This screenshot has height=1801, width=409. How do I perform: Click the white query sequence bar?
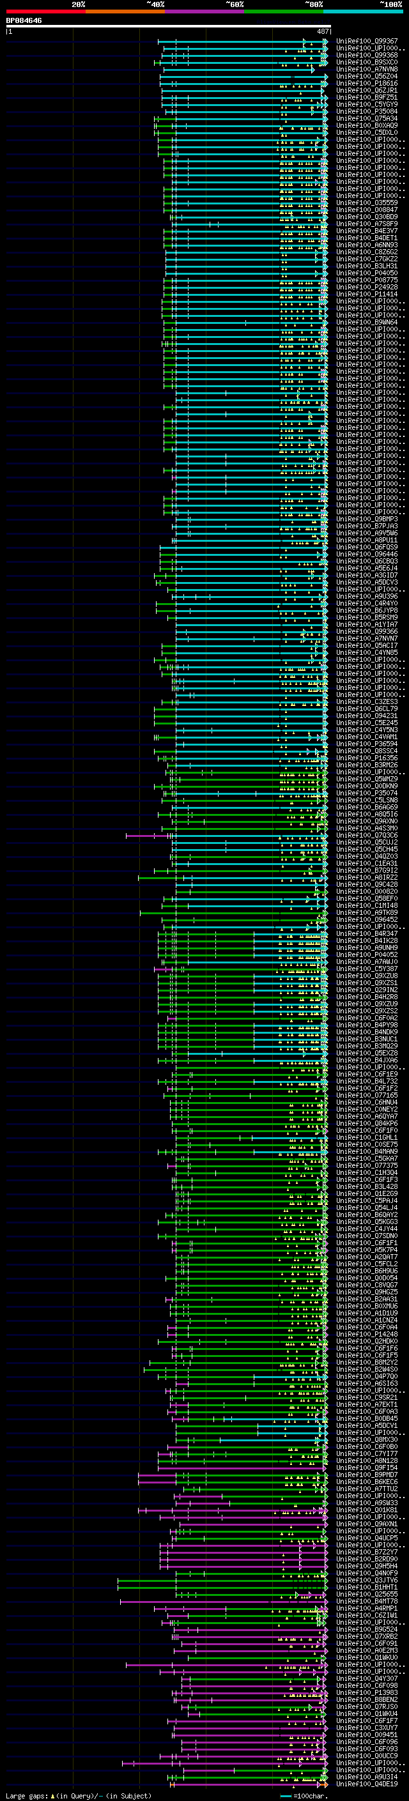coord(169,27)
